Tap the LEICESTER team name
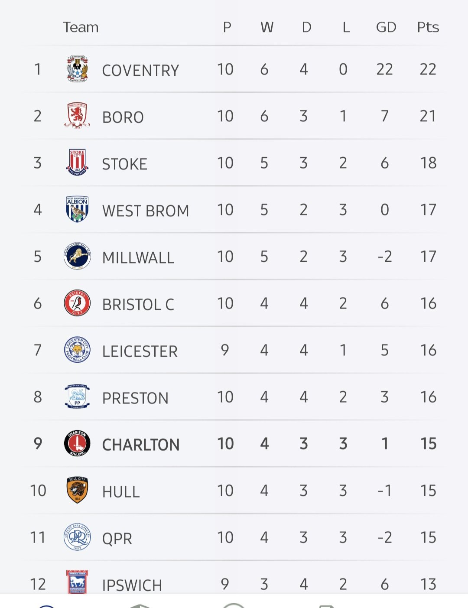Screen dimensions: 468x608 140,351
